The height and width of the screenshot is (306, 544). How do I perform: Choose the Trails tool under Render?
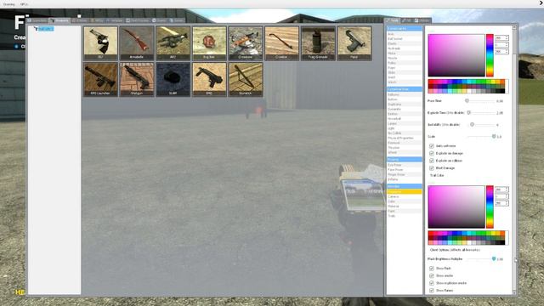tap(405, 216)
